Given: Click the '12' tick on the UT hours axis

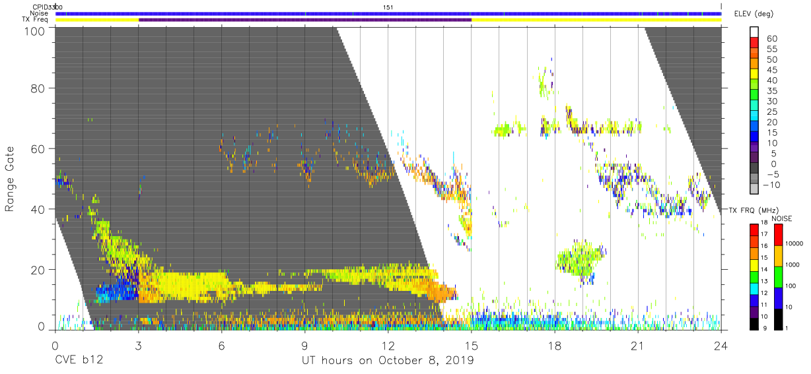Looking at the screenshot, I should pos(388,345).
